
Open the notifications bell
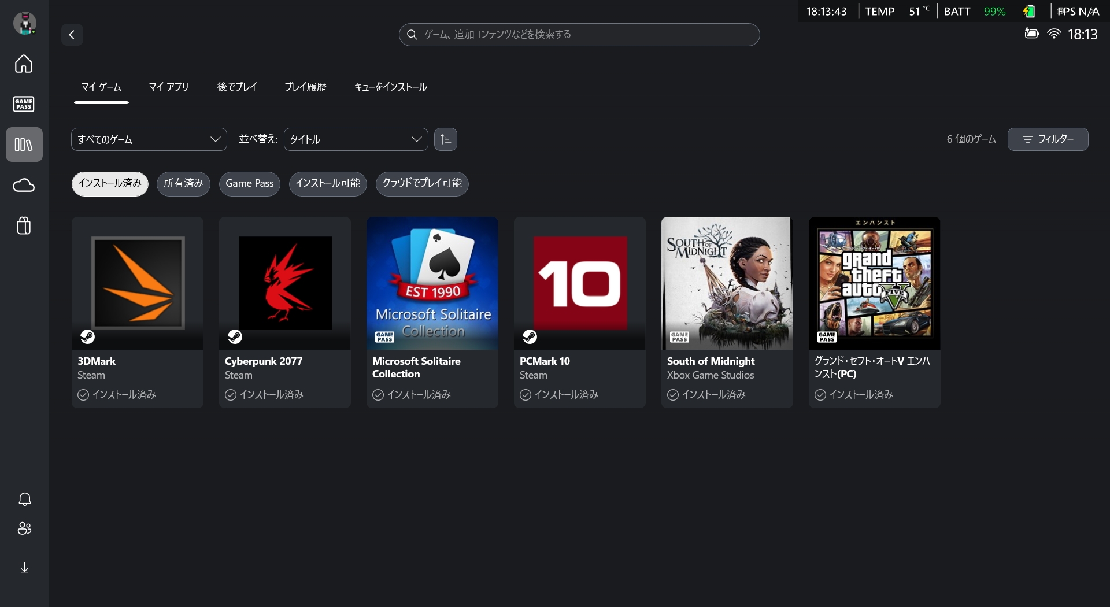coord(24,499)
